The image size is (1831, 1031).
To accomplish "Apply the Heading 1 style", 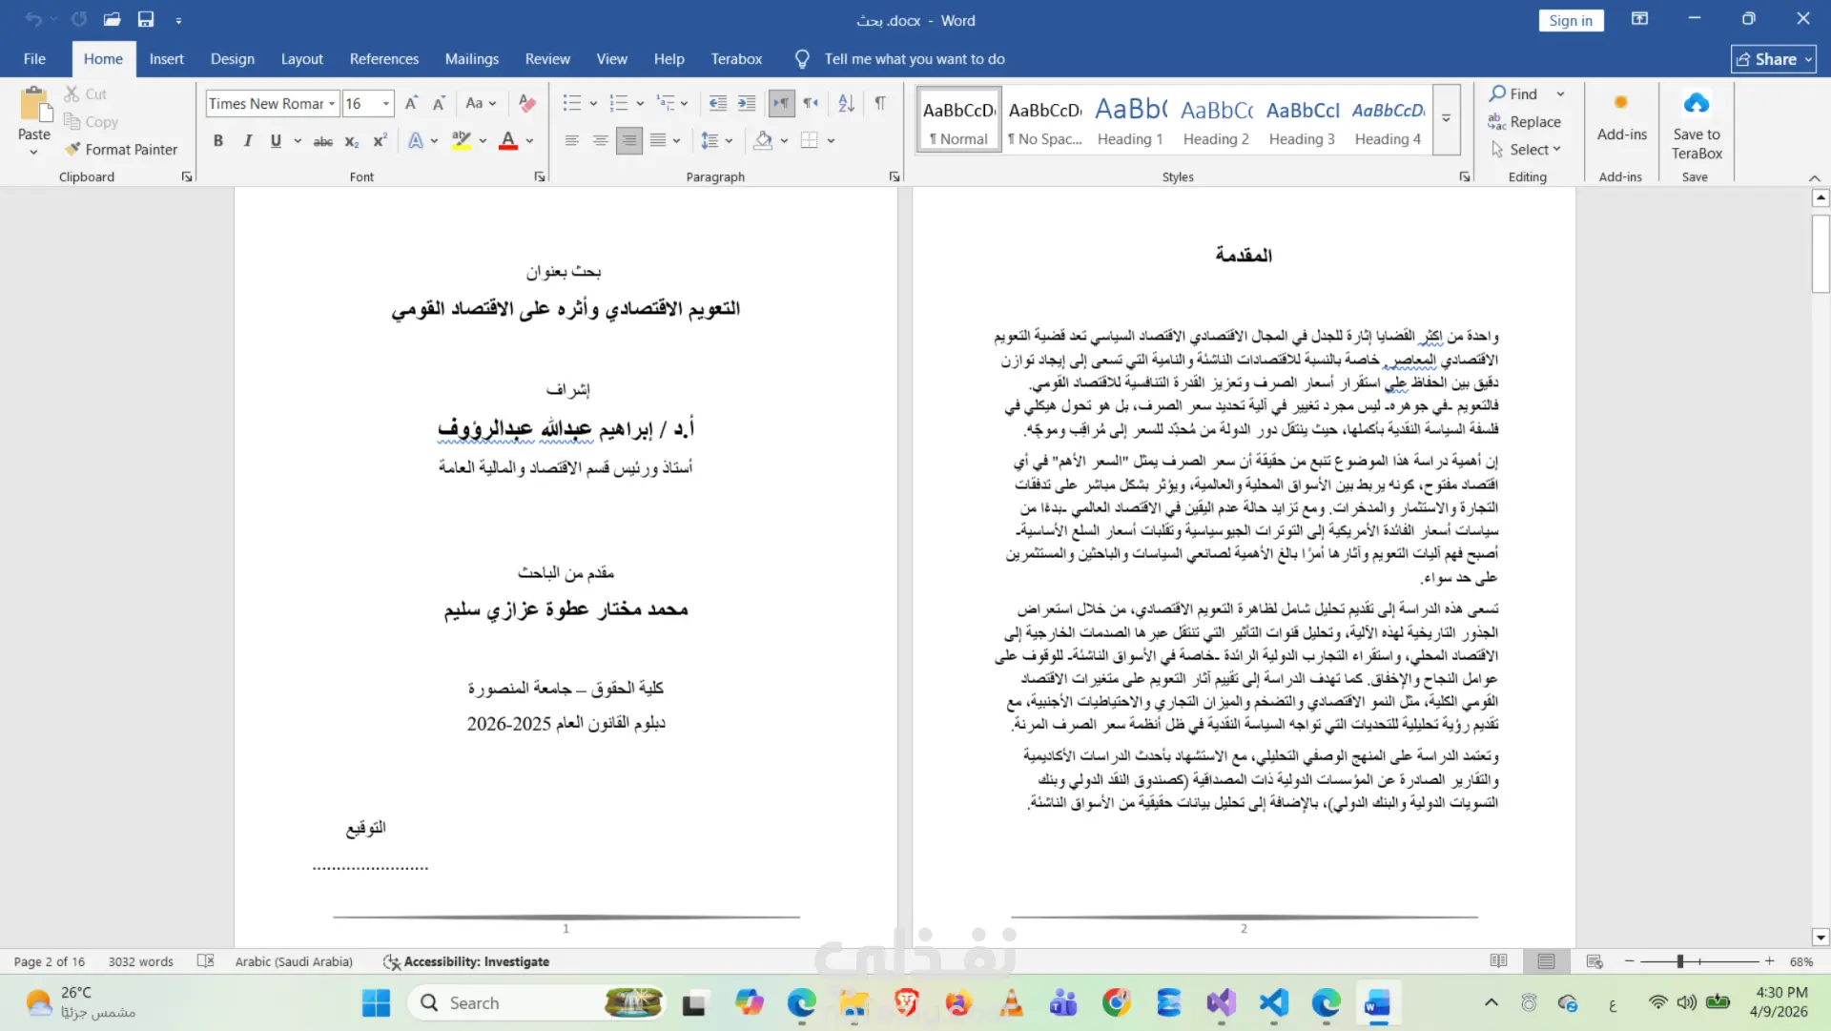I will (1130, 120).
